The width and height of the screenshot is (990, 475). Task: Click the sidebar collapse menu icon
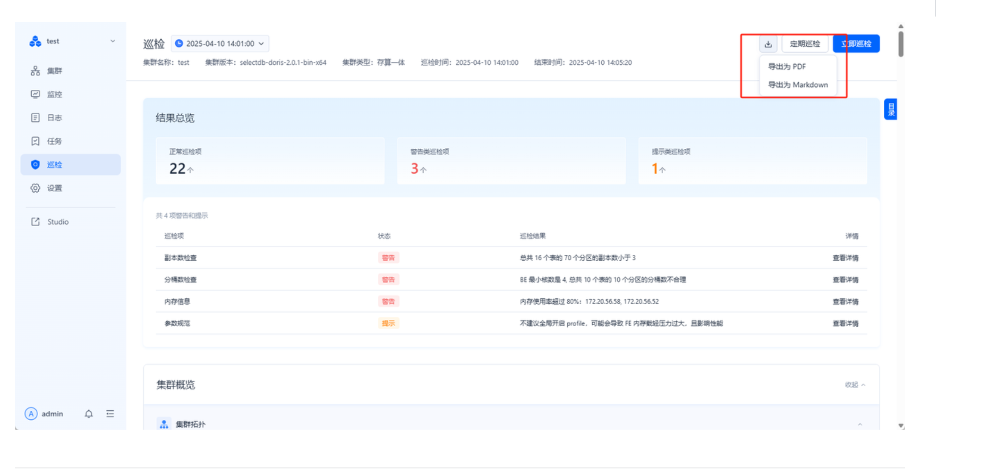[x=110, y=414]
